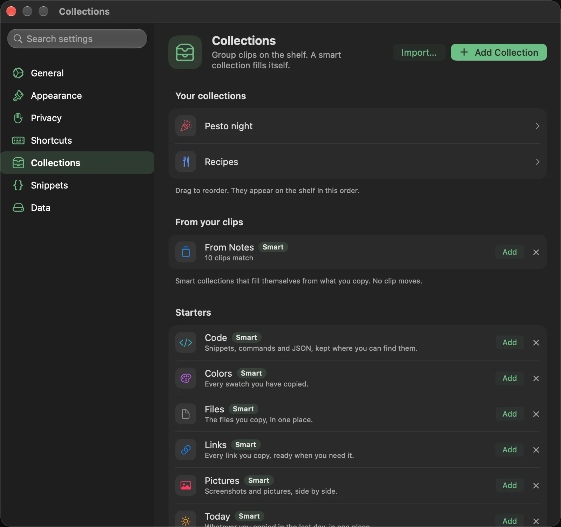Click the Code angle-brackets icon
Image resolution: width=561 pixels, height=527 pixels.
[186, 342]
